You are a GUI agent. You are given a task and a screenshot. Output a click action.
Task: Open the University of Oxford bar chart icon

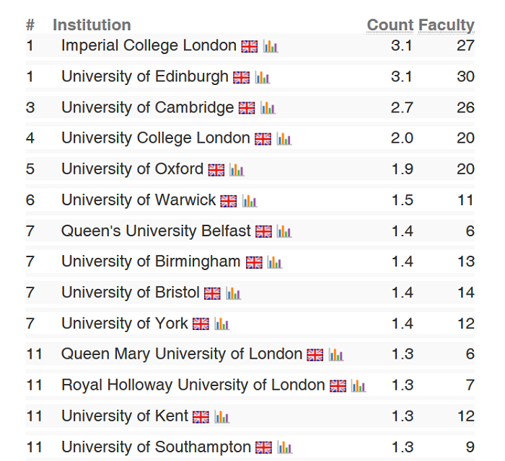coord(237,170)
